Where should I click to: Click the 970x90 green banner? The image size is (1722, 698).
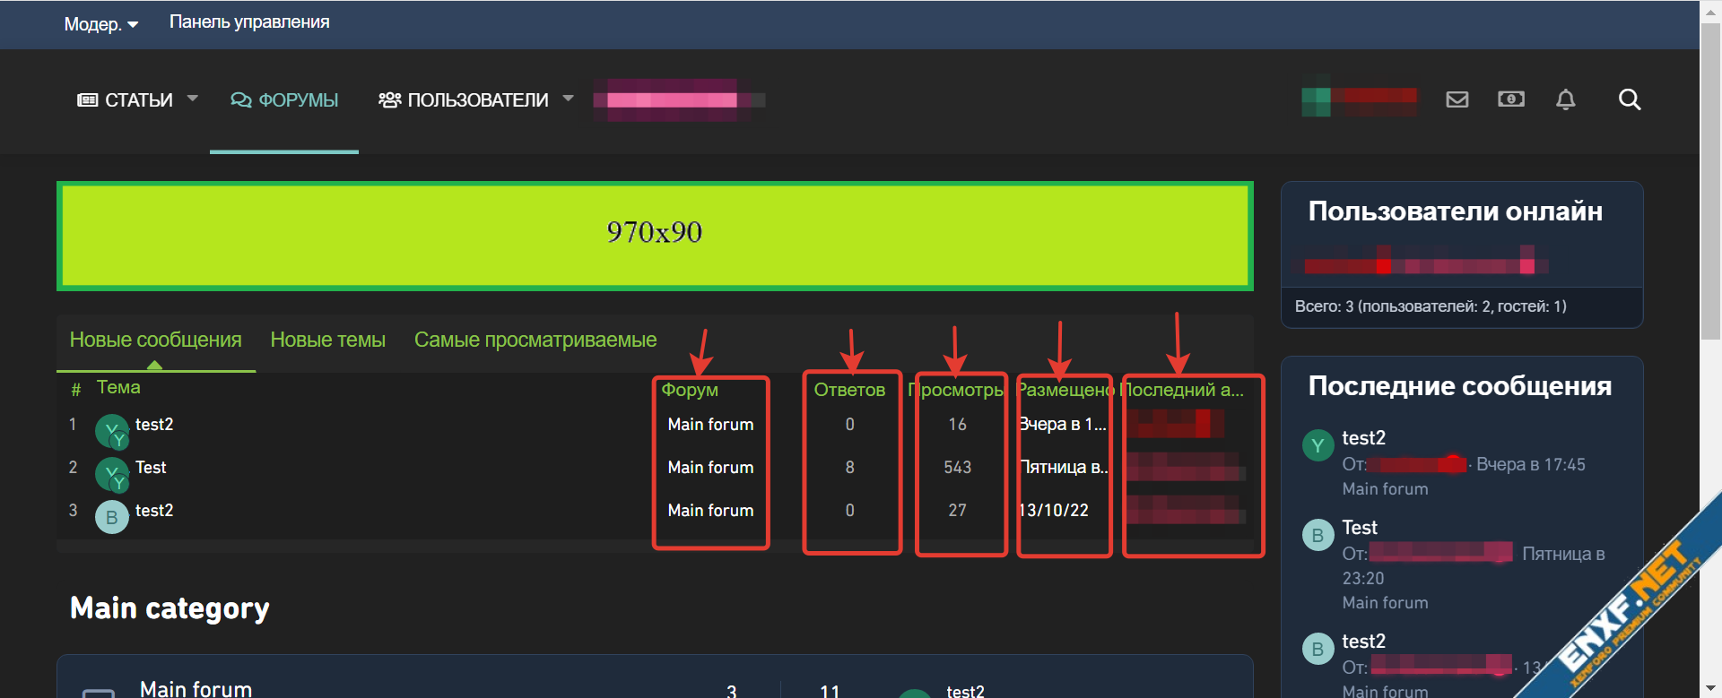(655, 237)
